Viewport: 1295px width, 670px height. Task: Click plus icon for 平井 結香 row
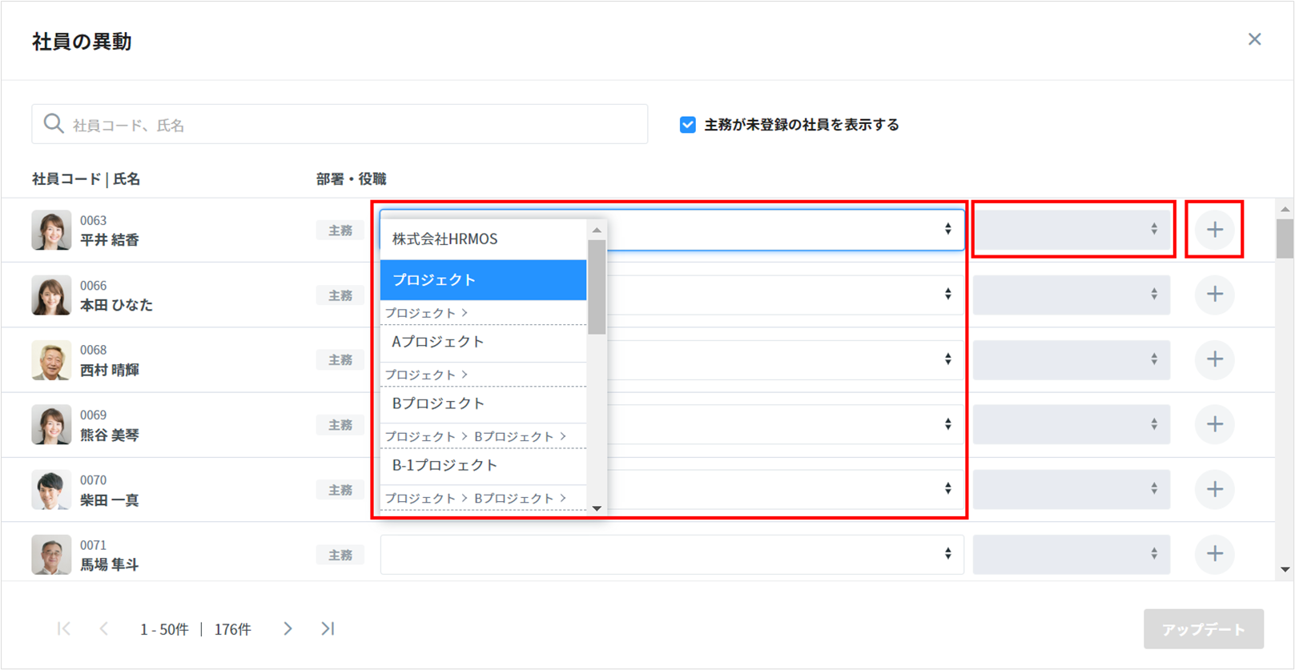1214,230
